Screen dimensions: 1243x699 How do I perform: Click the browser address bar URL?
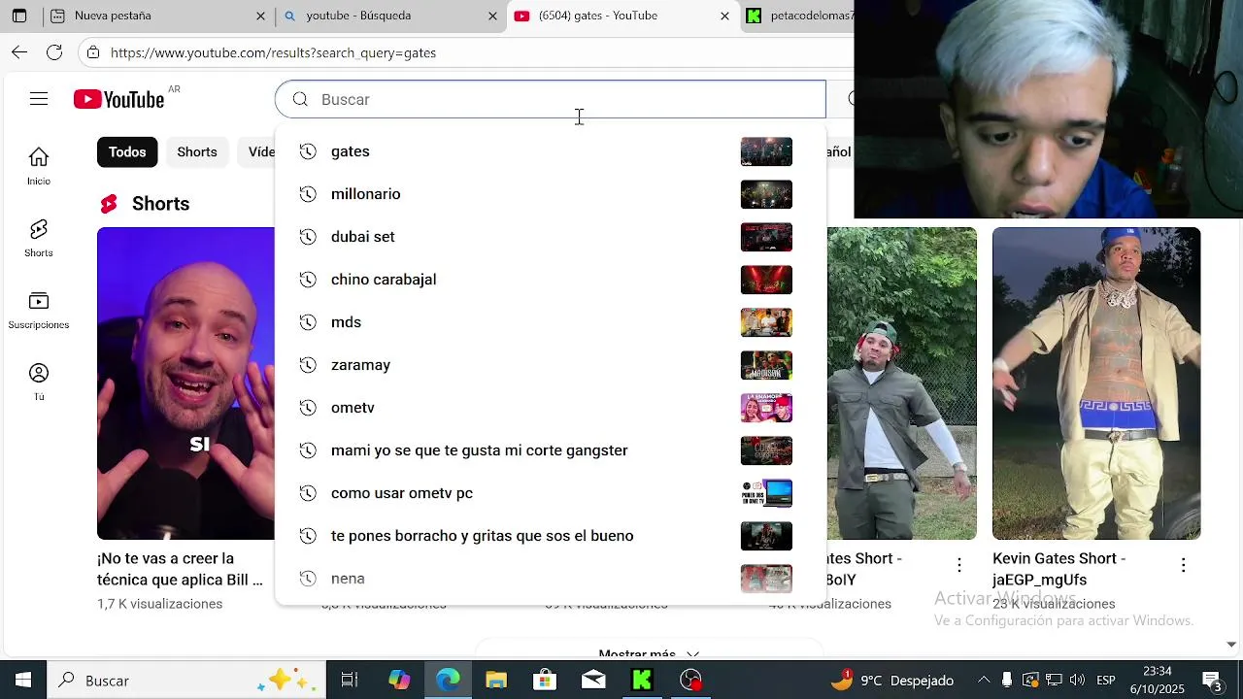pos(273,52)
